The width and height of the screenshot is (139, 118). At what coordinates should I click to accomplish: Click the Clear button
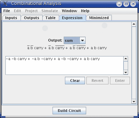pos(75,81)
